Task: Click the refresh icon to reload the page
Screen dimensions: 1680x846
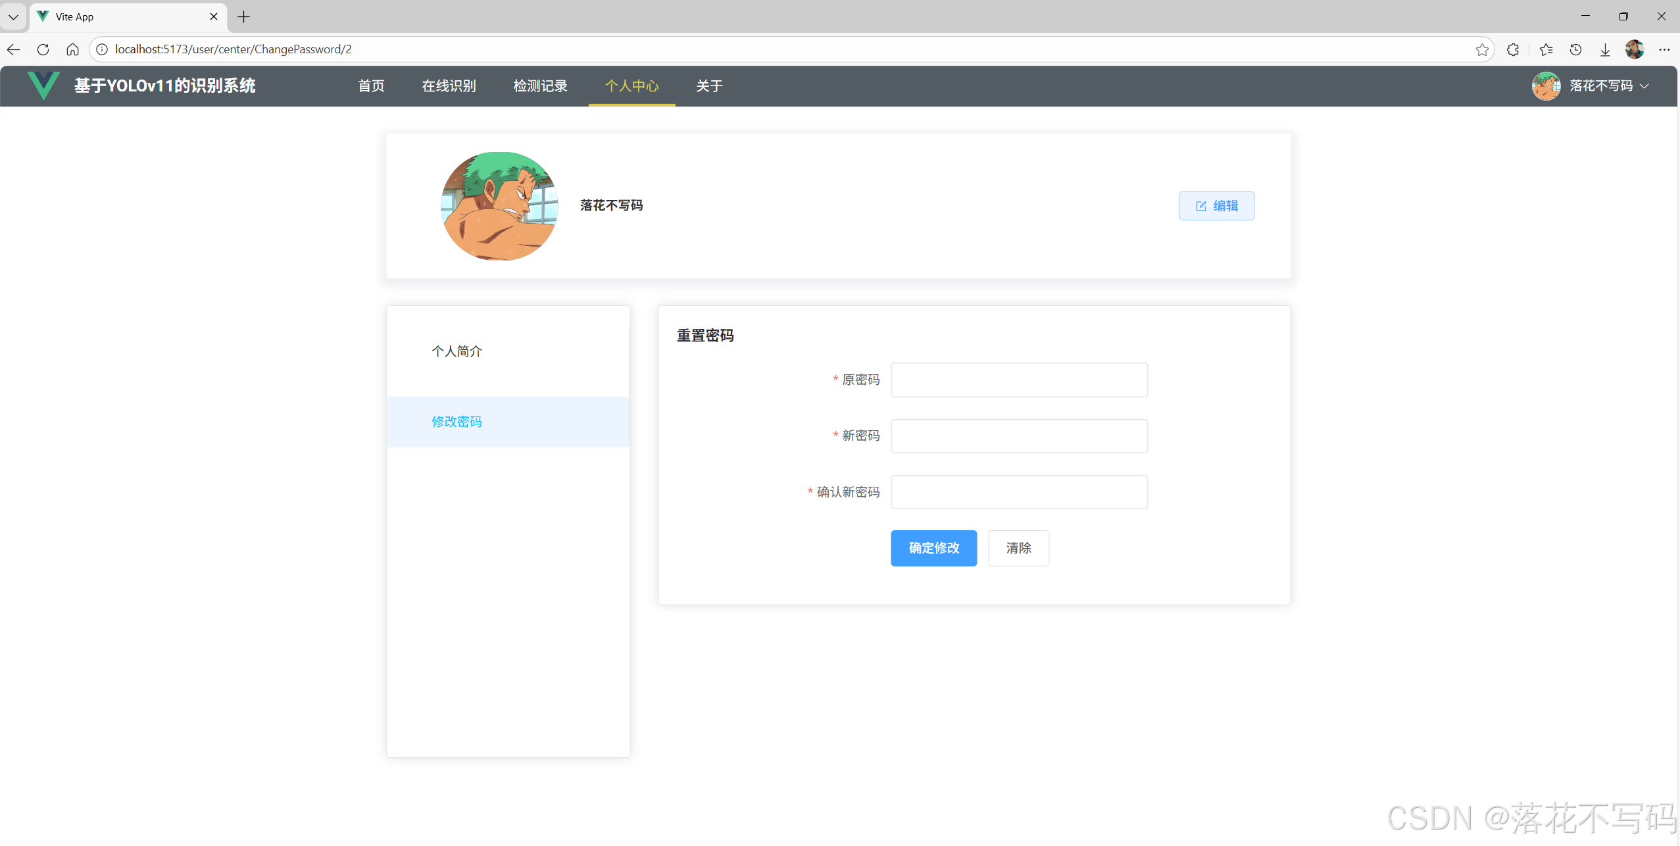Action: click(42, 49)
